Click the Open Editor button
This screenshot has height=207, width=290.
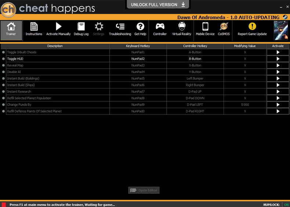pyautogui.click(x=144, y=190)
